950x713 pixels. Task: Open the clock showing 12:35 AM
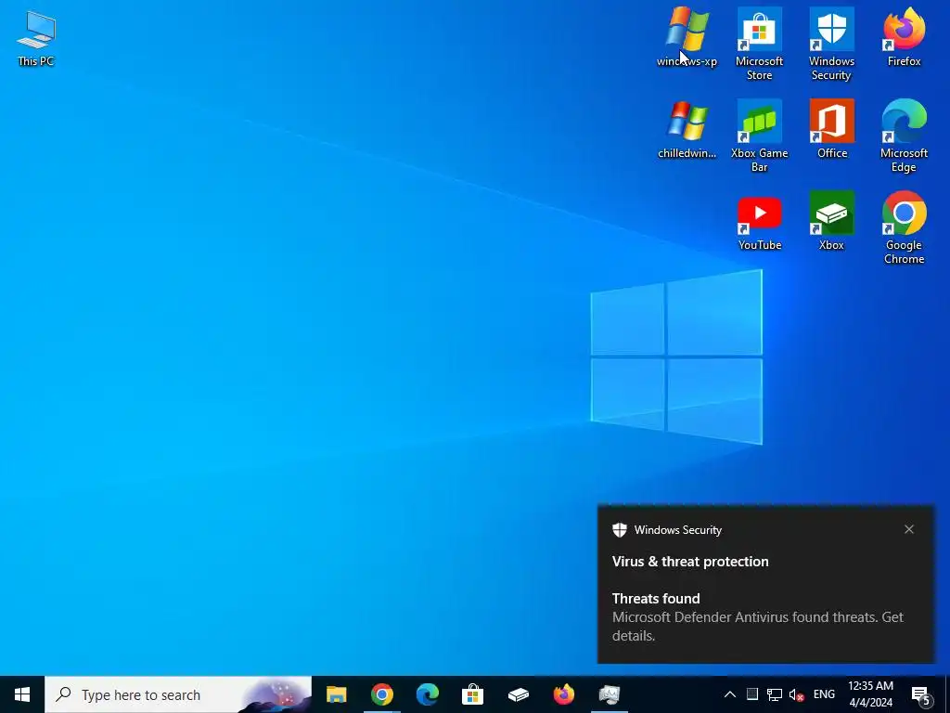[870, 694]
